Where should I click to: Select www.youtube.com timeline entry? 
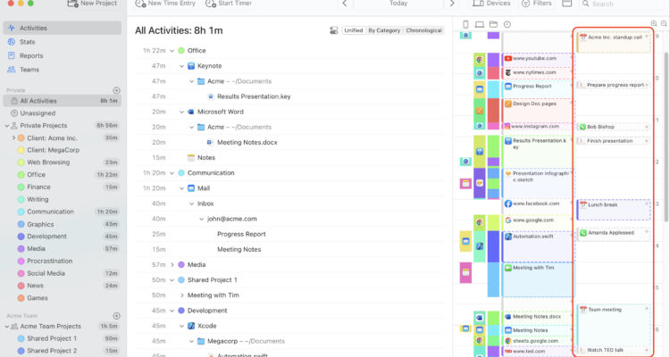tap(538, 60)
